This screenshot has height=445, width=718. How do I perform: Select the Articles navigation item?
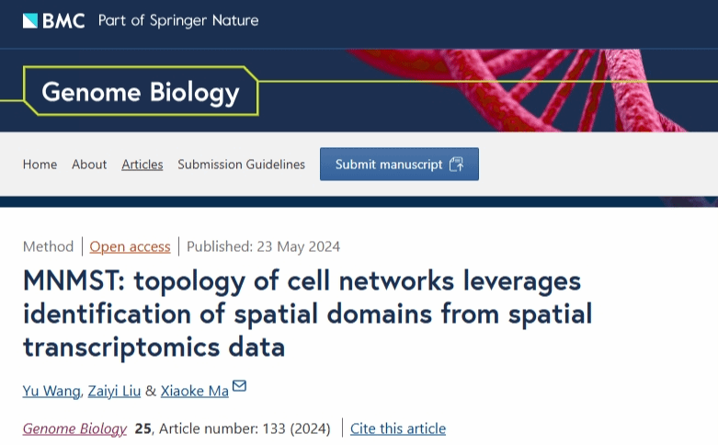tap(142, 165)
